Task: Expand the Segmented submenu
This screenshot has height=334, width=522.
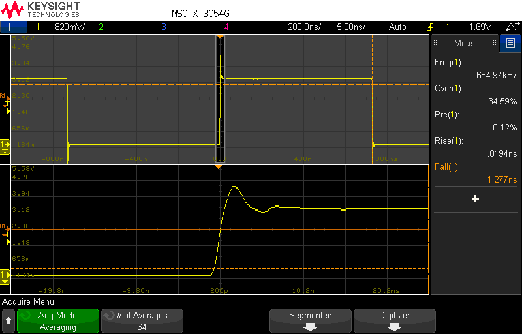Action: click(311, 321)
